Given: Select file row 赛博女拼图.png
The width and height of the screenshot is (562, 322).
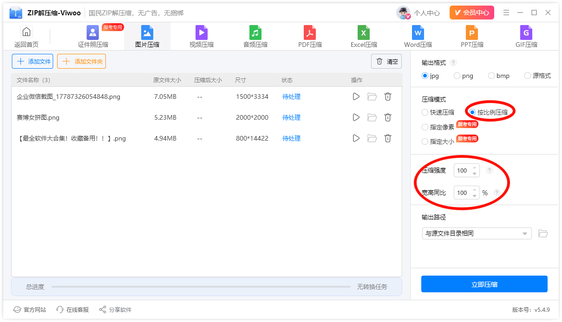Looking at the screenshot, I should (x=207, y=117).
